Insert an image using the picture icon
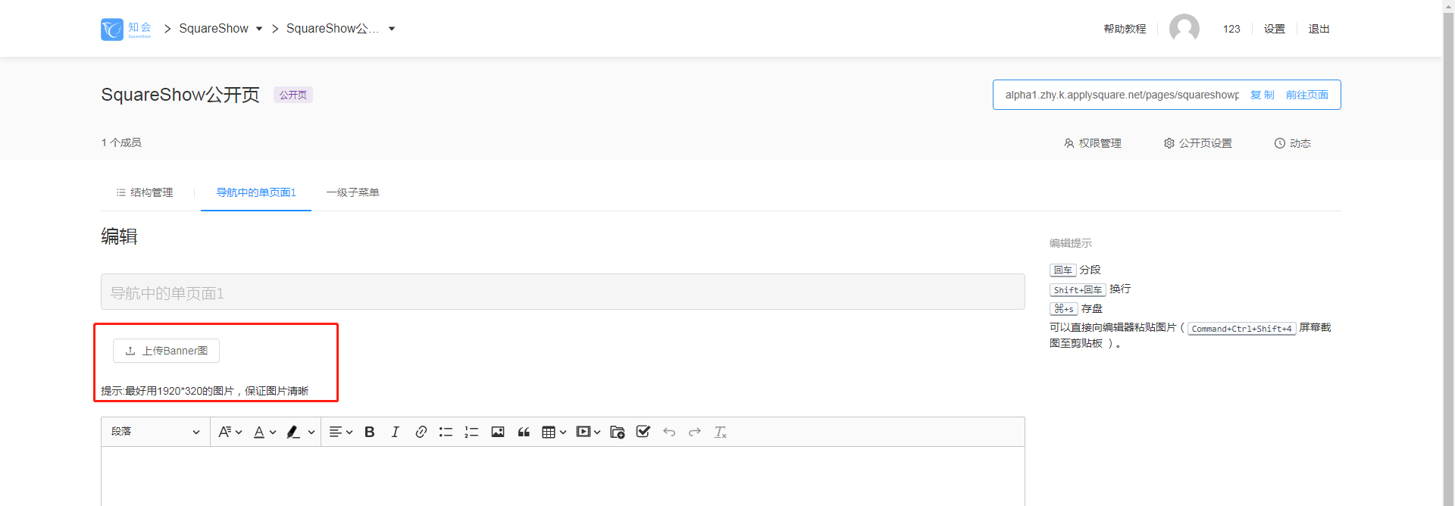The width and height of the screenshot is (1455, 506). [498, 432]
